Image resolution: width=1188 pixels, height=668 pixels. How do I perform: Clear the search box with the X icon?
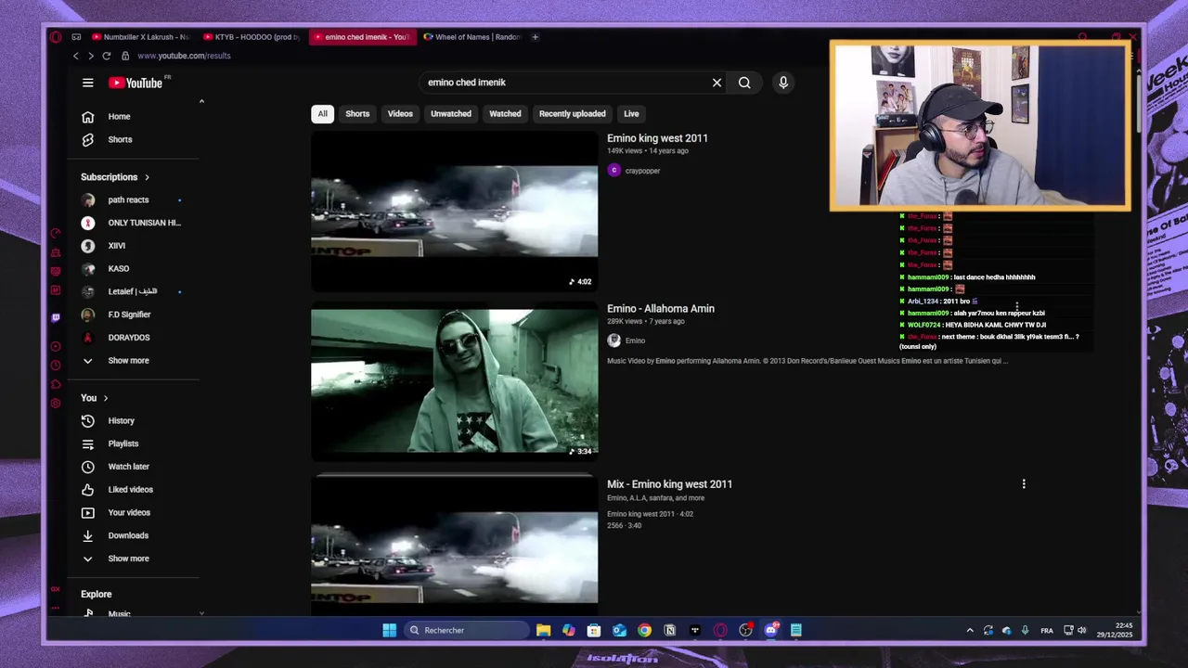(717, 83)
